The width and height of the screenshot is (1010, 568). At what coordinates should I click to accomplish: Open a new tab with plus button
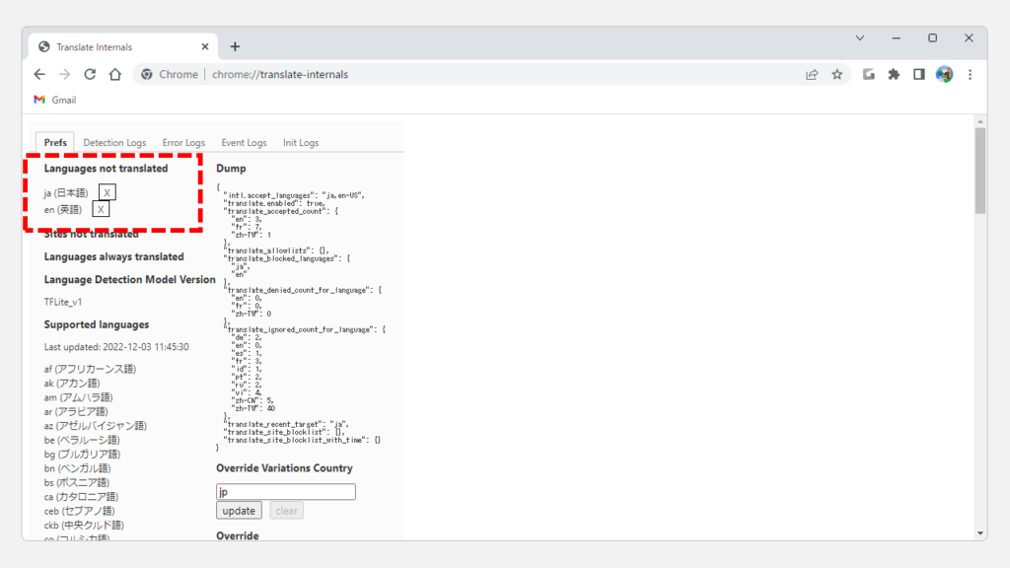click(235, 46)
